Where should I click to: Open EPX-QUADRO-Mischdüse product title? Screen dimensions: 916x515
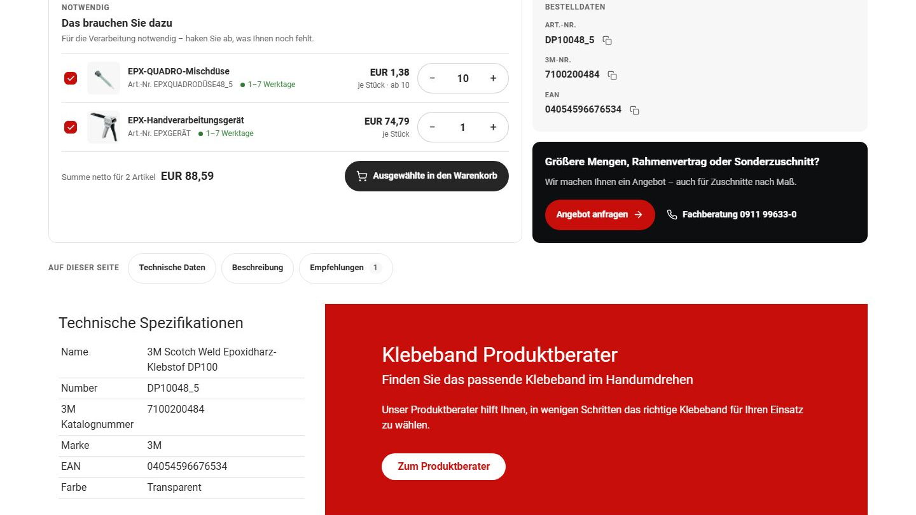coord(179,71)
